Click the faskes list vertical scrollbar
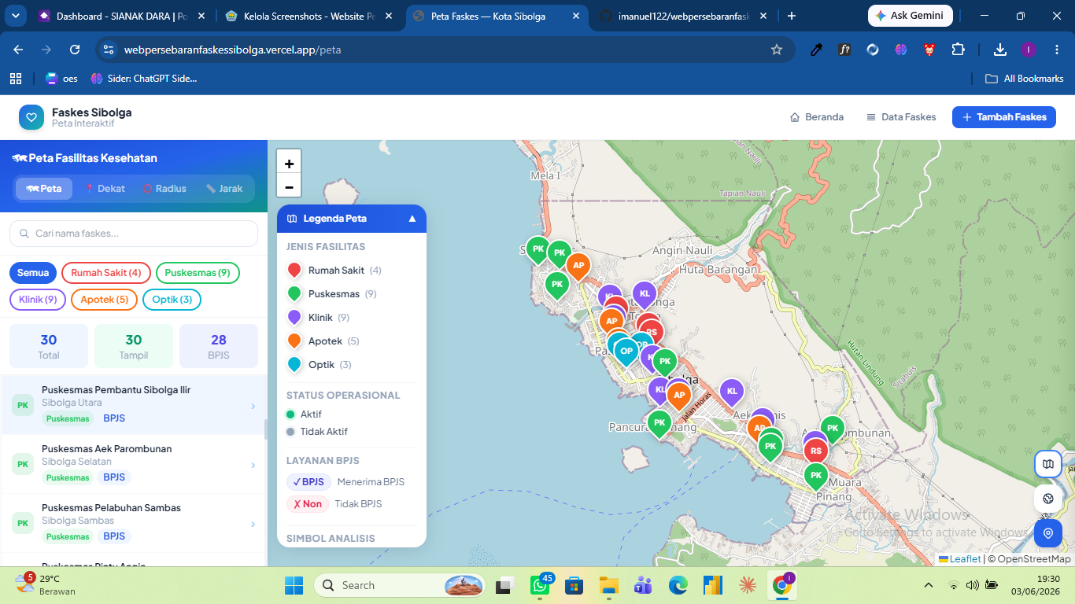 265,429
